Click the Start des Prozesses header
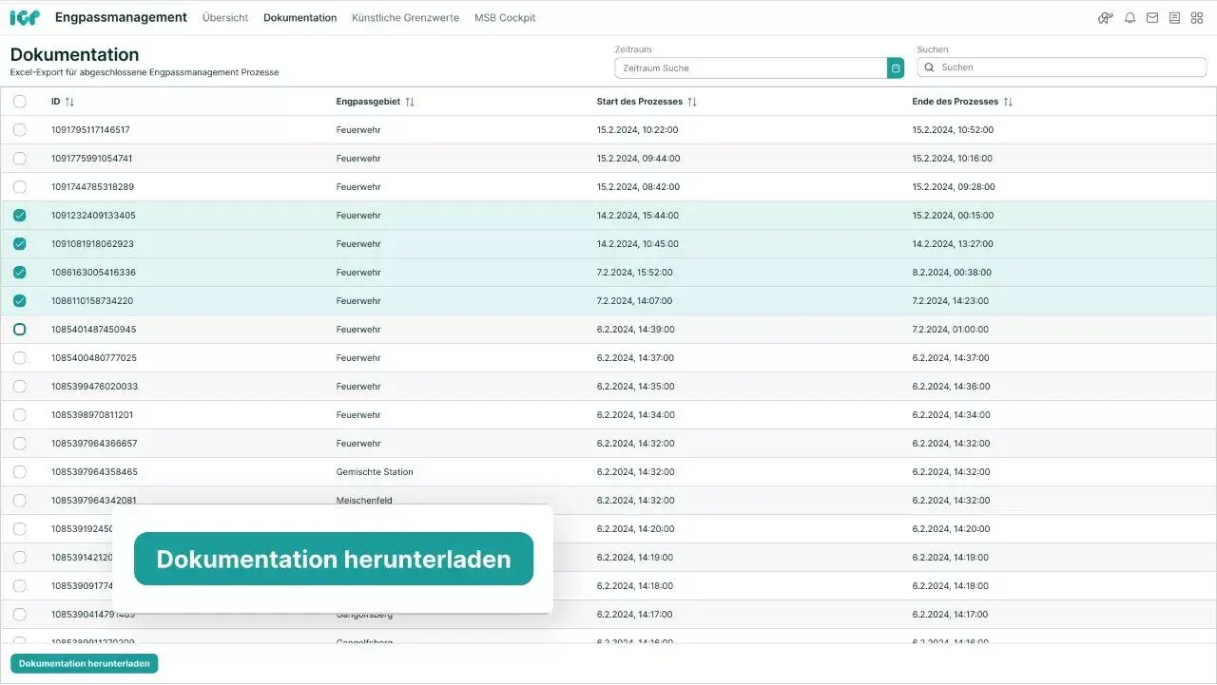 [x=640, y=102]
